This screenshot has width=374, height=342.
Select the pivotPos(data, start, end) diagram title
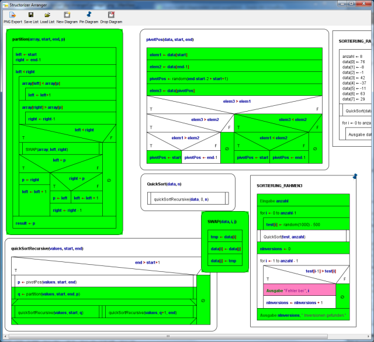pyautogui.click(x=170, y=40)
